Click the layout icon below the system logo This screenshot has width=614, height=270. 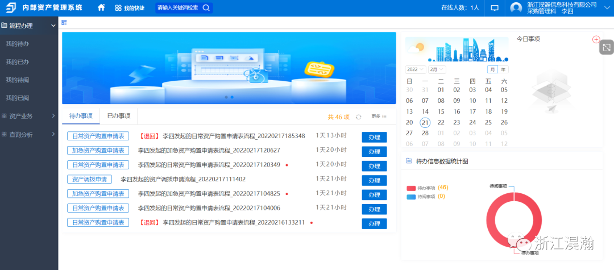pos(64,22)
